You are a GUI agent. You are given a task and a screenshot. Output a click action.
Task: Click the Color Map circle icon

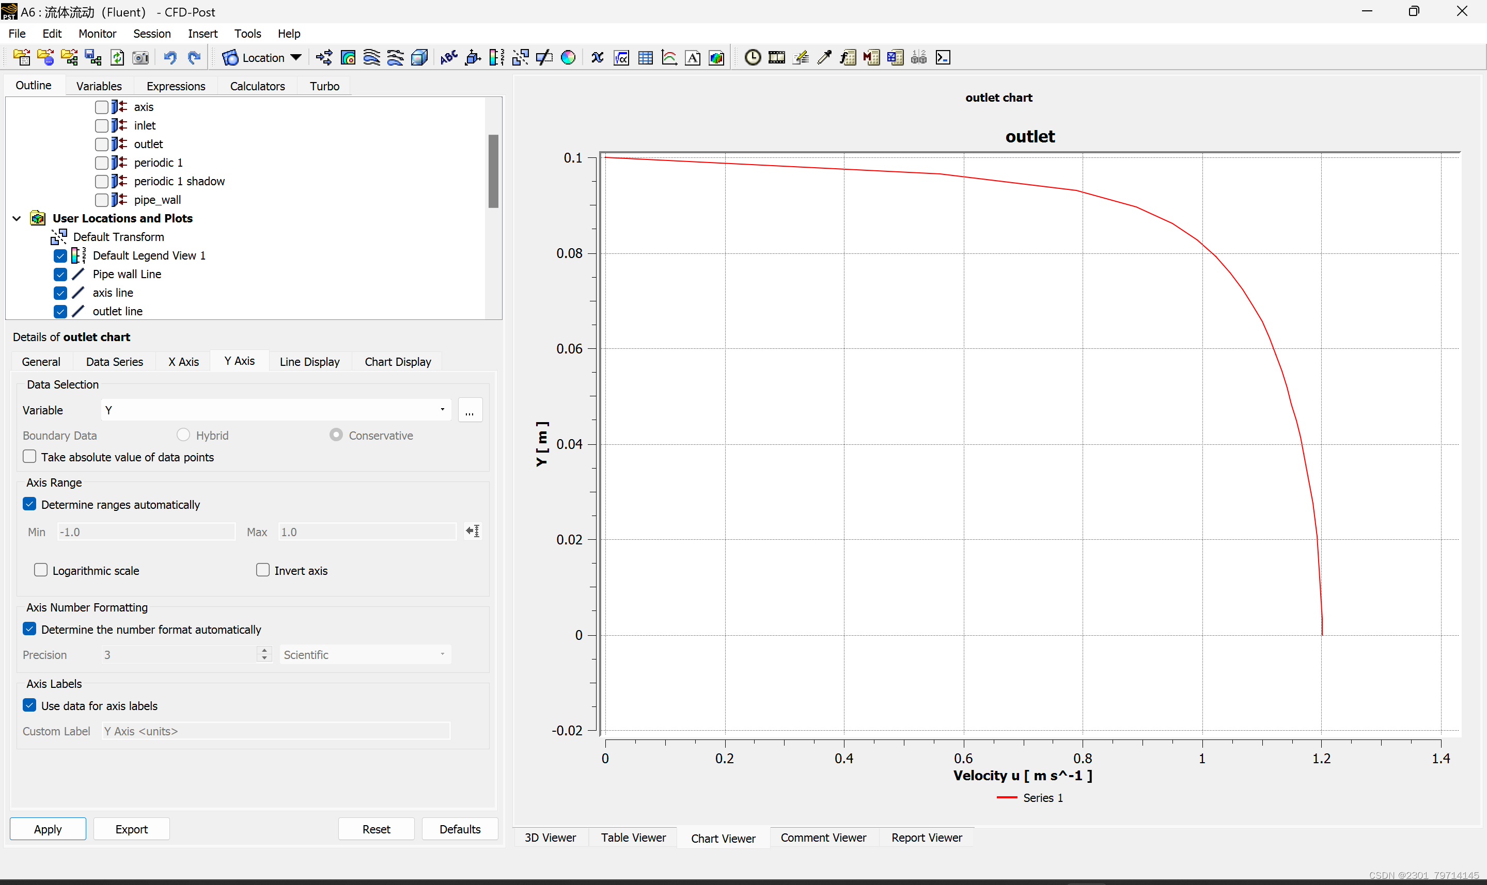[x=568, y=58]
